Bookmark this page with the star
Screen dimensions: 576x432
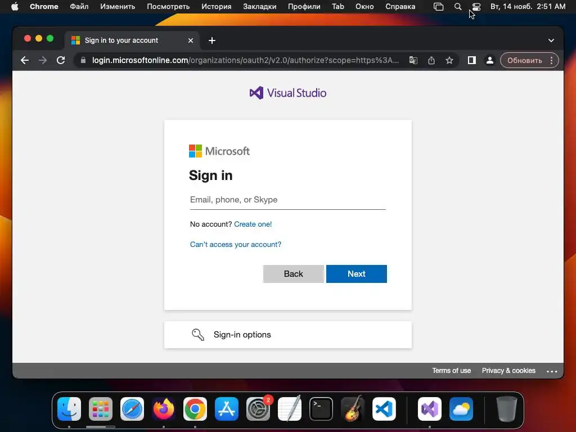coord(449,60)
